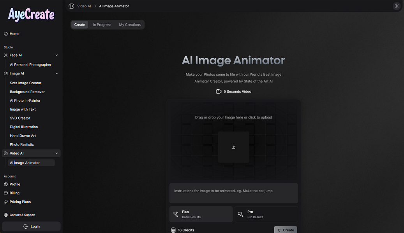Click the Video AI icon
This screenshot has width=404, height=233.
[6, 153]
